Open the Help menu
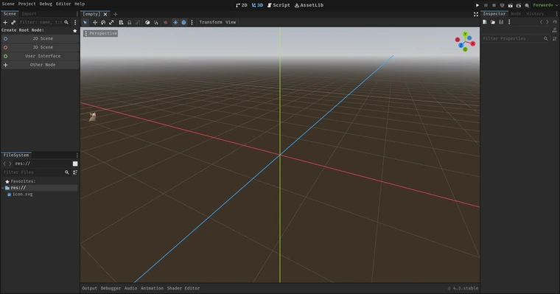Screen dimensions: 560x294 [80, 4]
